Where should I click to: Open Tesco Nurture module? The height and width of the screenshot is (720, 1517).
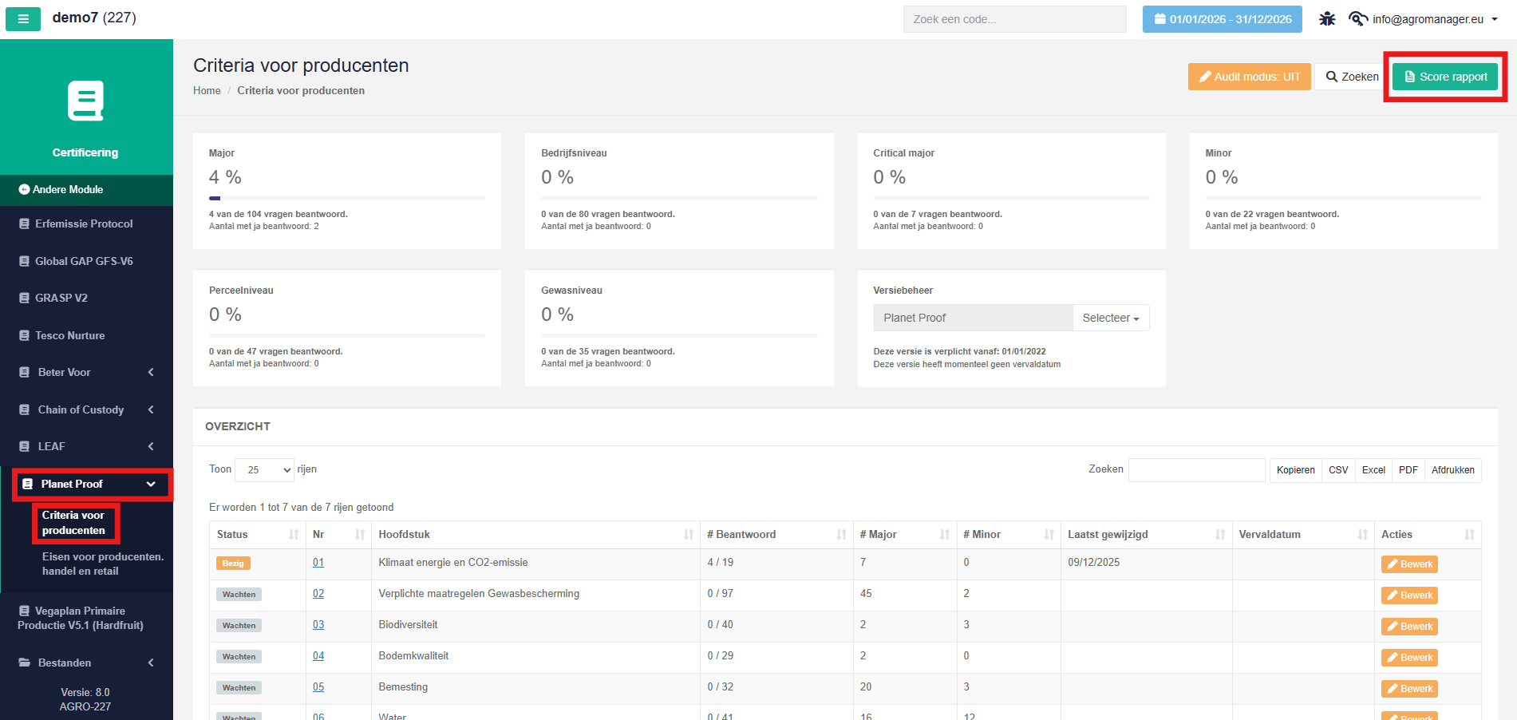70,335
